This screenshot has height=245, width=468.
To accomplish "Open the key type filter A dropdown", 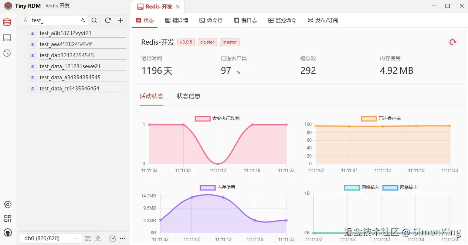I will [25, 20].
